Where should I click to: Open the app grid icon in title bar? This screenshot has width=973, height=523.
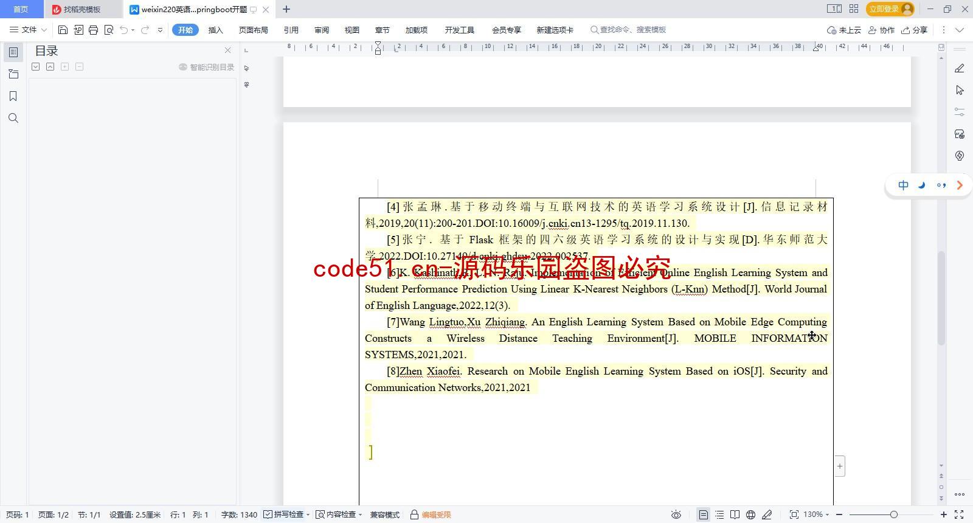point(854,9)
